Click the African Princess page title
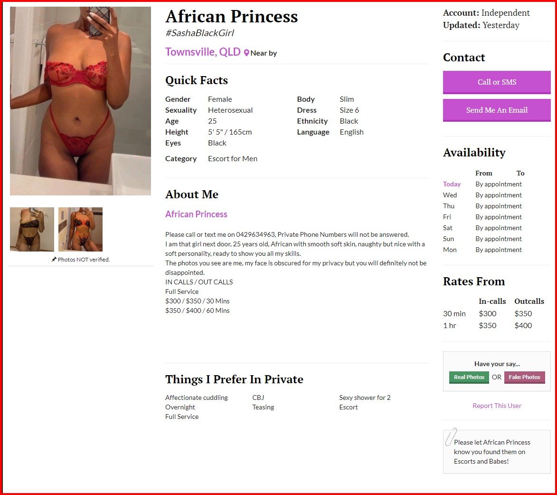This screenshot has width=557, height=495. pos(232,16)
